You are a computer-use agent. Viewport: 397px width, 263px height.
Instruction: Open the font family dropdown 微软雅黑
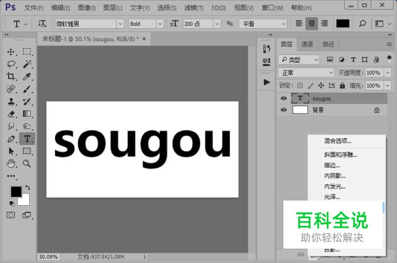pos(120,23)
